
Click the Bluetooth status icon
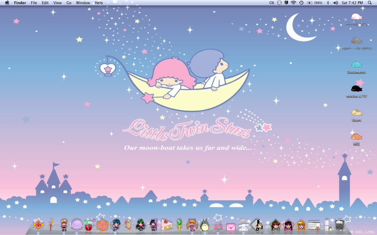(x=328, y=3)
